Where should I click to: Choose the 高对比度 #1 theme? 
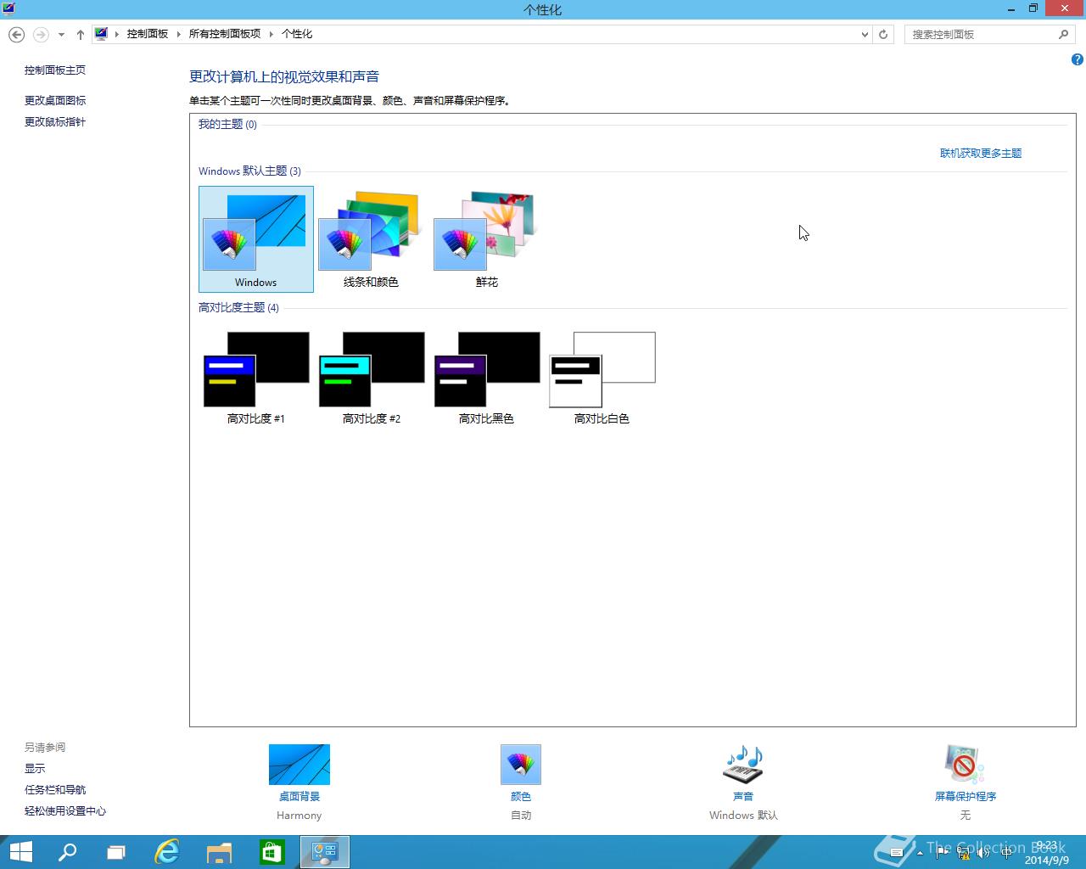255,378
